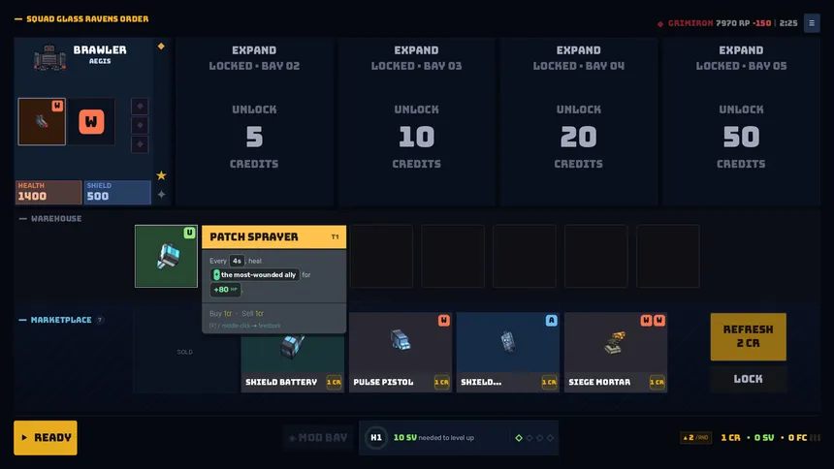The image size is (834, 469).
Task: Click the 0 SV counter
Action: [764, 438]
